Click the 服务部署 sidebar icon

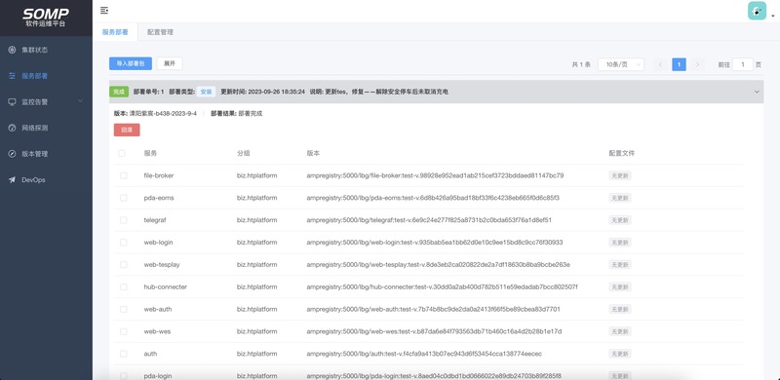point(12,76)
